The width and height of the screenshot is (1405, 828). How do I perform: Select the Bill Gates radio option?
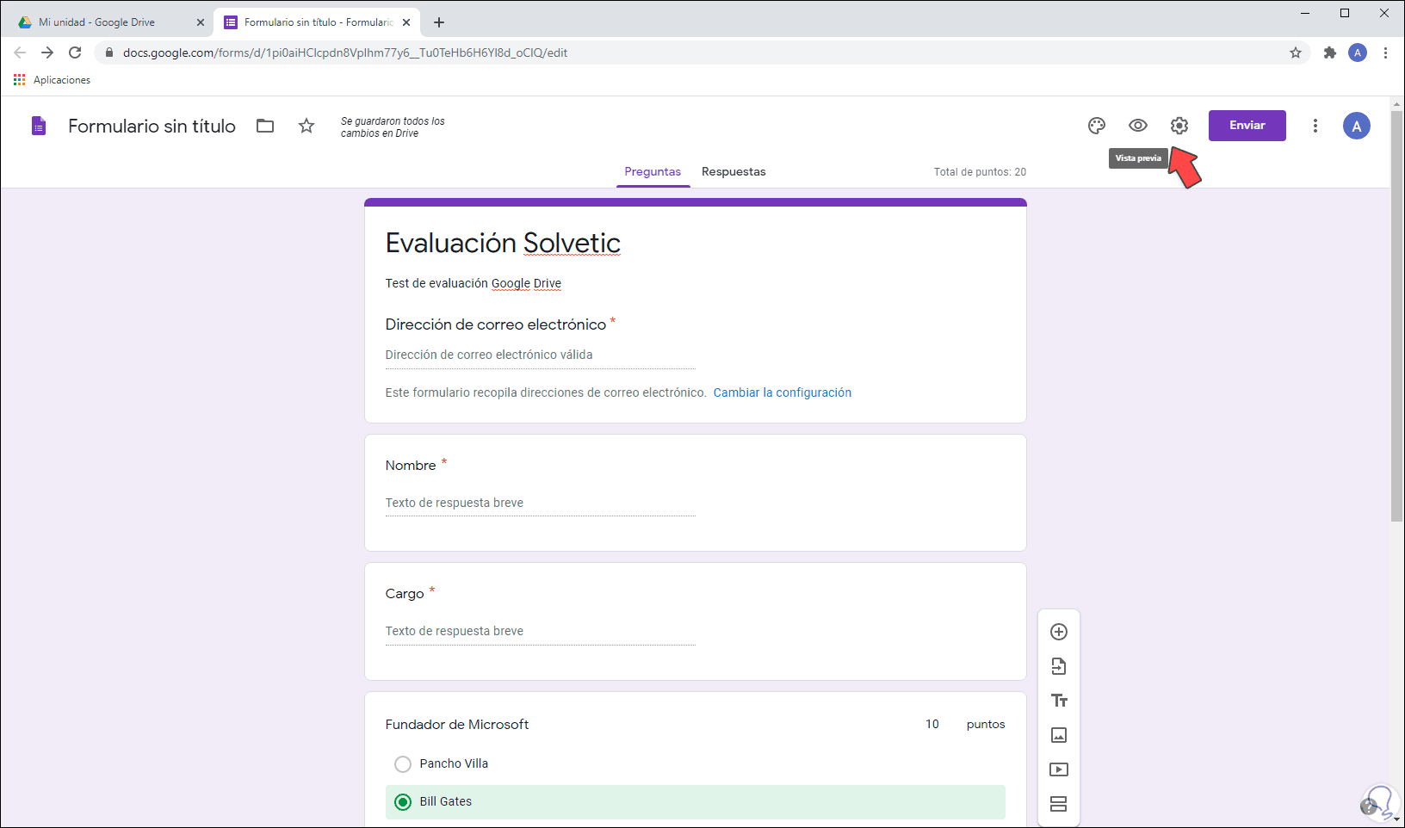(x=402, y=802)
